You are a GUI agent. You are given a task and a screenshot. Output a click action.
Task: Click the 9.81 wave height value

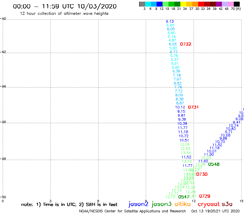click(181, 115)
